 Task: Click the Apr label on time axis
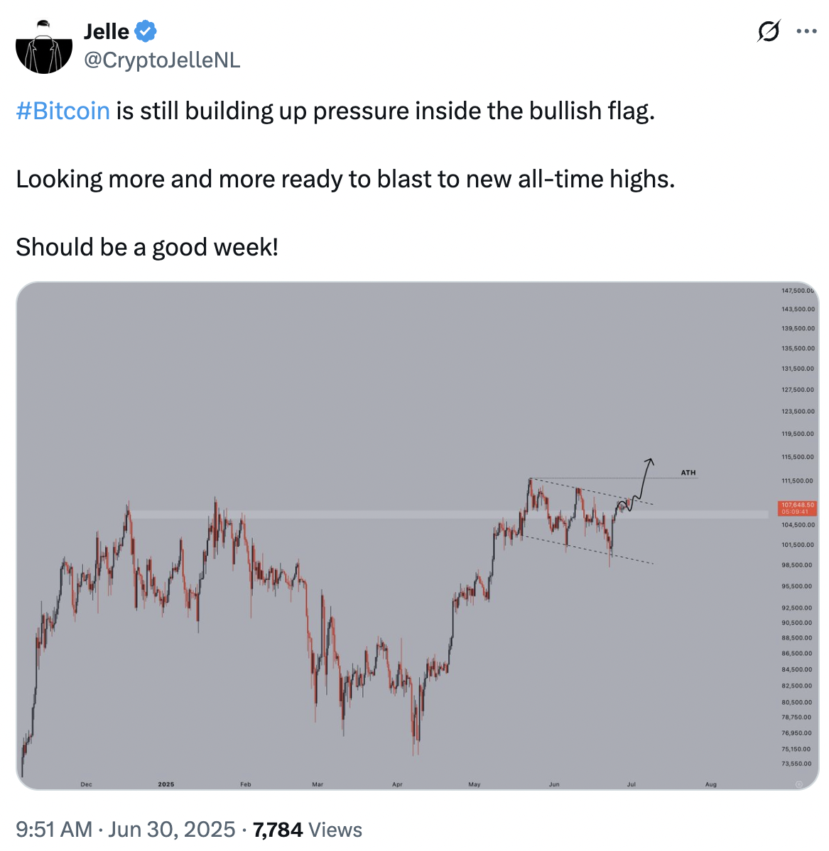click(x=397, y=784)
